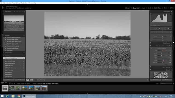Click the second monitor display icon
The image size is (175, 98).
point(6,83)
